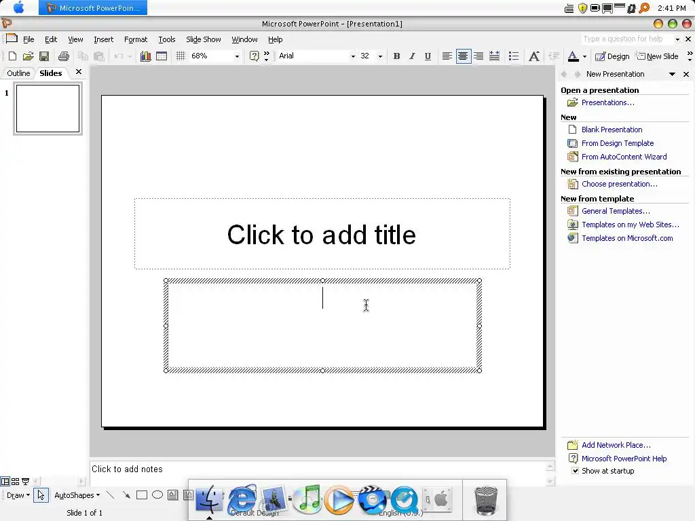Open Slide Design pane via Design button

(612, 56)
